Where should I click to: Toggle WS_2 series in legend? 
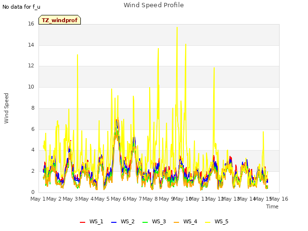pyautogui.click(x=123, y=221)
